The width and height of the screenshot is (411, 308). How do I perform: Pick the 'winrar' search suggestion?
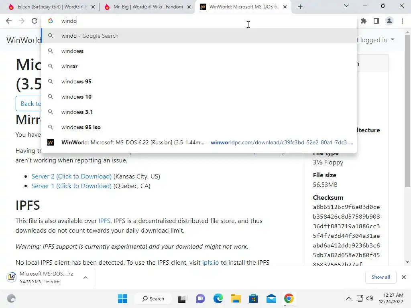pyautogui.click(x=199, y=66)
